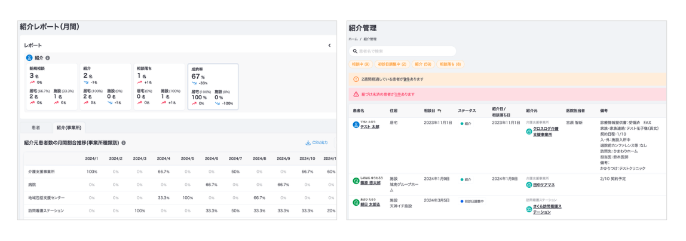The image size is (686, 241).
Task: Click the red triangle warning icon
Action: [356, 94]
